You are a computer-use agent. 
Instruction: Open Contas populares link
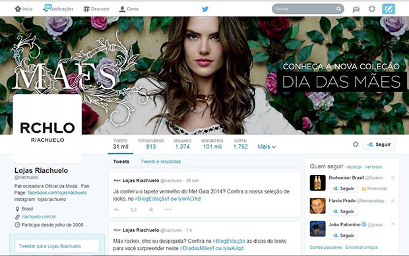(326, 247)
